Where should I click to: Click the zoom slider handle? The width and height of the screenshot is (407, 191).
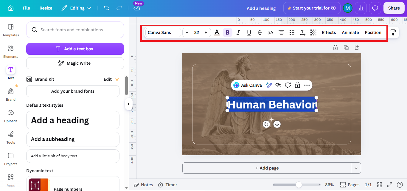[299, 185]
